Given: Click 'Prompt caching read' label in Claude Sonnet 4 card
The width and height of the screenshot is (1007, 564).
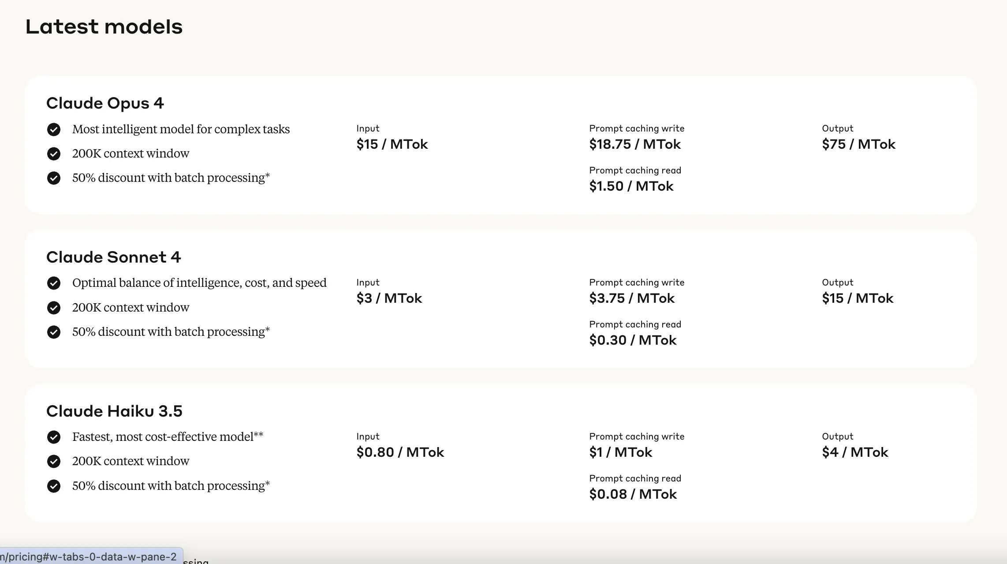Looking at the screenshot, I should (x=635, y=324).
